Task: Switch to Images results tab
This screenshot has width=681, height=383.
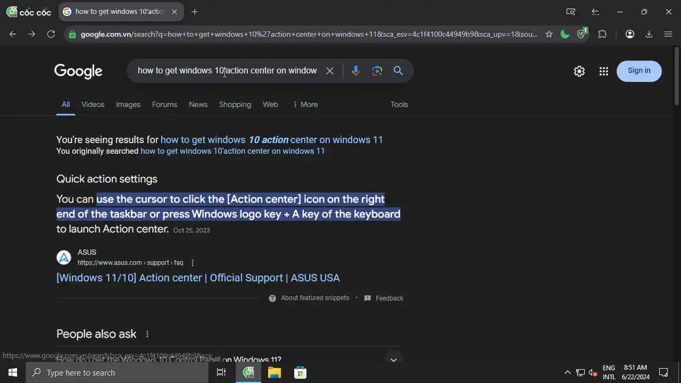Action: [128, 104]
